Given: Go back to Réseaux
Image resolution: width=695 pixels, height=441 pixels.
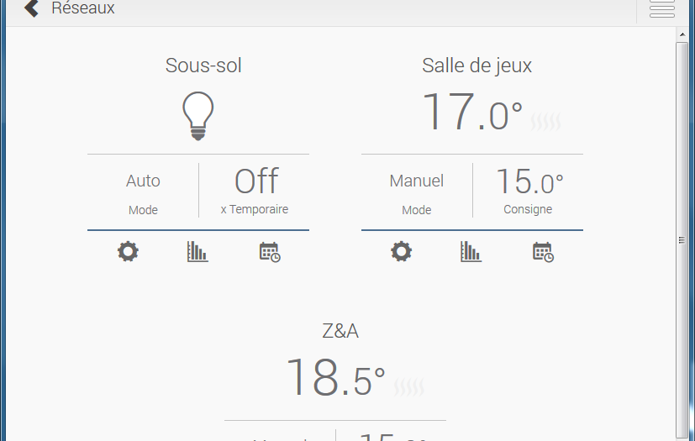Looking at the screenshot, I should tap(82, 9).
